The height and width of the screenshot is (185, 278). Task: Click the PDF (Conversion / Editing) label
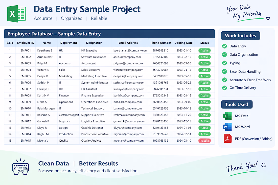pos(254,139)
